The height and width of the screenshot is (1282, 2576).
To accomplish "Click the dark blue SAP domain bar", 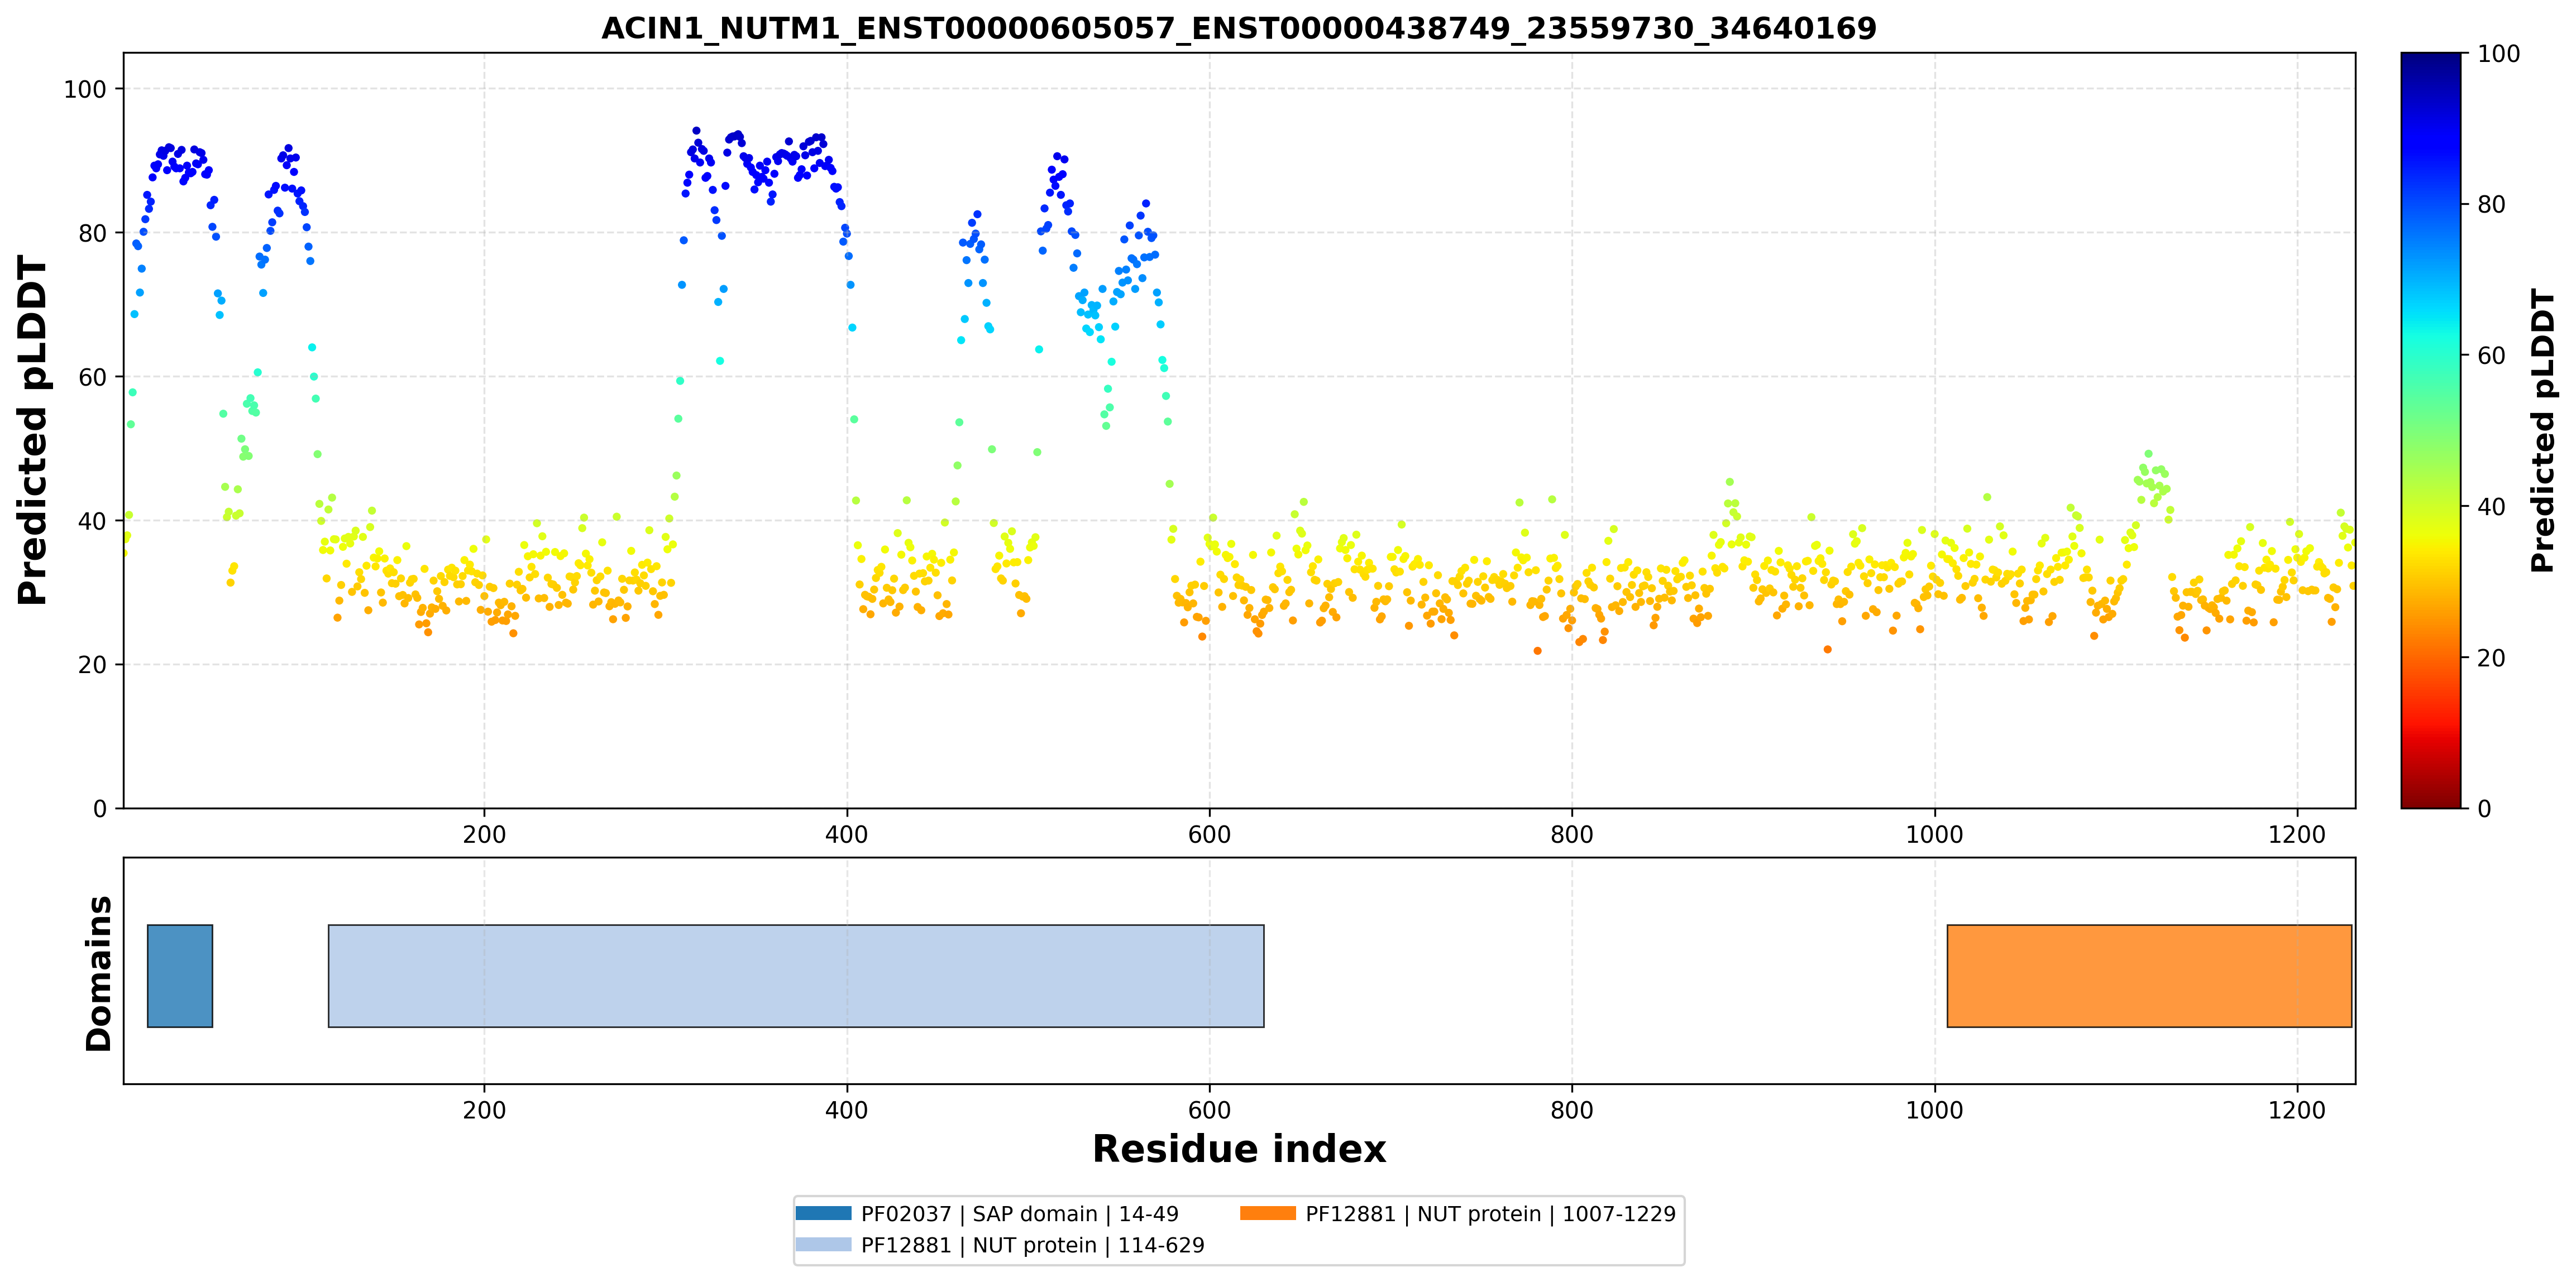I will coord(180,975).
